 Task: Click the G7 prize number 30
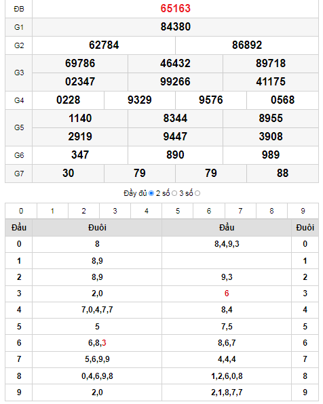(x=68, y=173)
